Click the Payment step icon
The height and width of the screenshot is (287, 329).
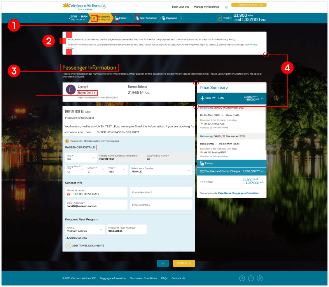(164, 18)
